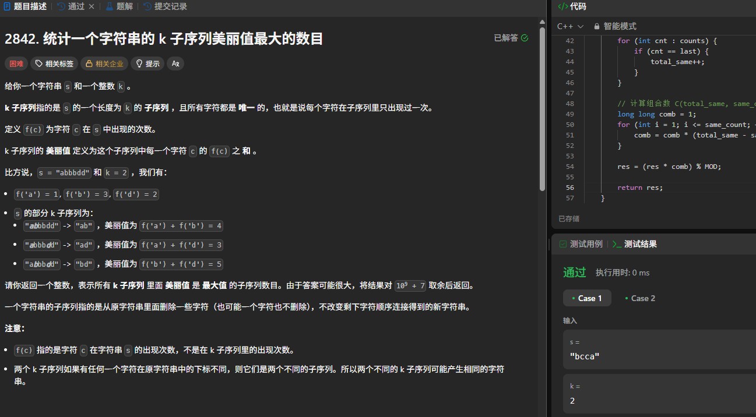The height and width of the screenshot is (417, 756).
Task: Click the k input value 2
Action: click(x=572, y=400)
